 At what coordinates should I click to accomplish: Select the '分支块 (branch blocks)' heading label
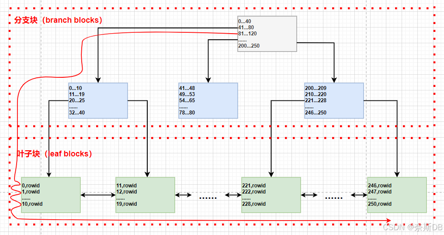pyautogui.click(x=58, y=20)
